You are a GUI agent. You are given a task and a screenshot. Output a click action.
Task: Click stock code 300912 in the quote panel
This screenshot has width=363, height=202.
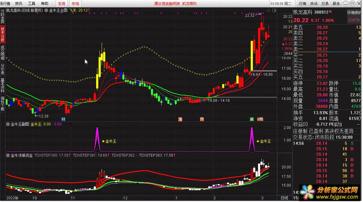321,12
